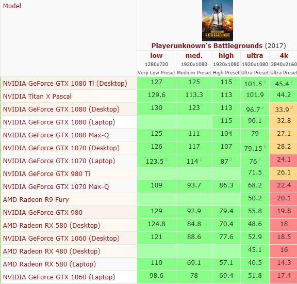
Task: Click the 101.9 ultra value for Titan X Pascal
Action: coord(255,94)
